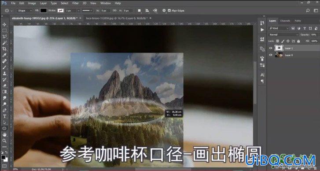This screenshot has height=171, width=320.
Task: Toggle lock transparent pixels
Action: [278, 41]
